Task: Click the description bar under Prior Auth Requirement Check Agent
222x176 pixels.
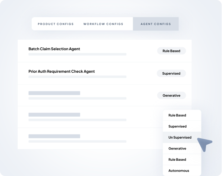Action: click(78, 77)
